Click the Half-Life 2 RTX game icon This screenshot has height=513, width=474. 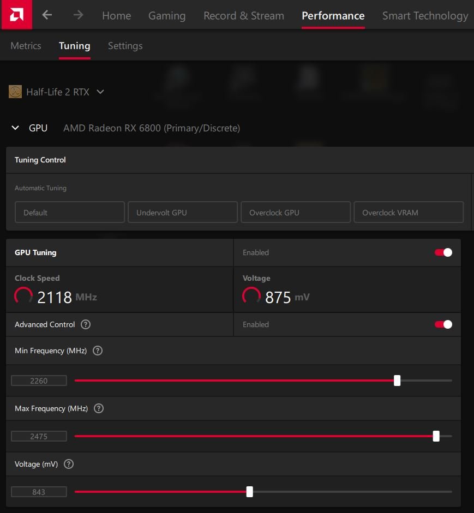pos(15,92)
